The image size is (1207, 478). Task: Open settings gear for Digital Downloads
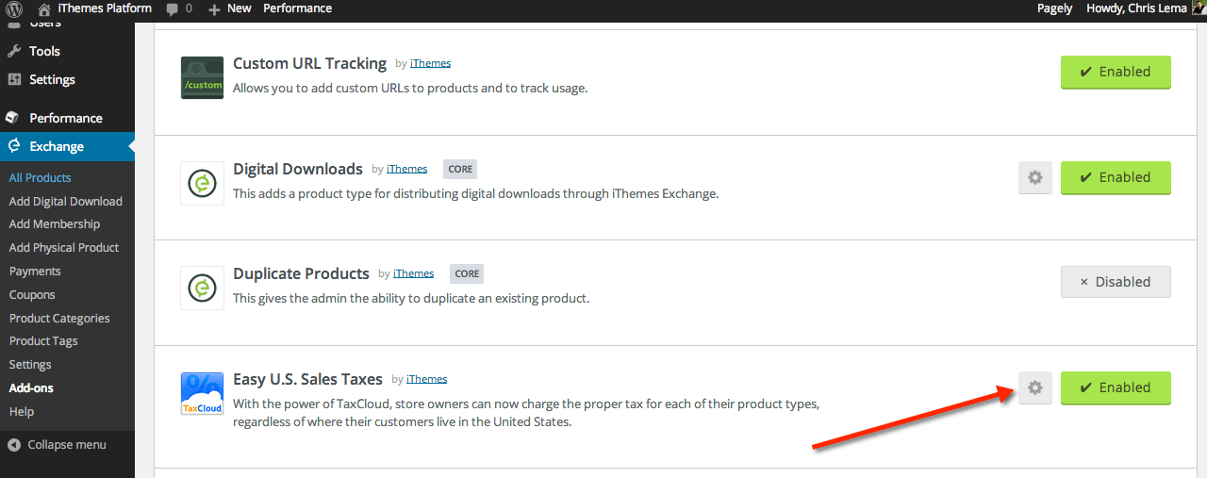tap(1034, 177)
